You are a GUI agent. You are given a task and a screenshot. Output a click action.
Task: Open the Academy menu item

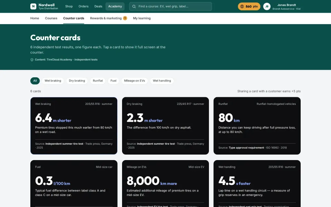115,6
